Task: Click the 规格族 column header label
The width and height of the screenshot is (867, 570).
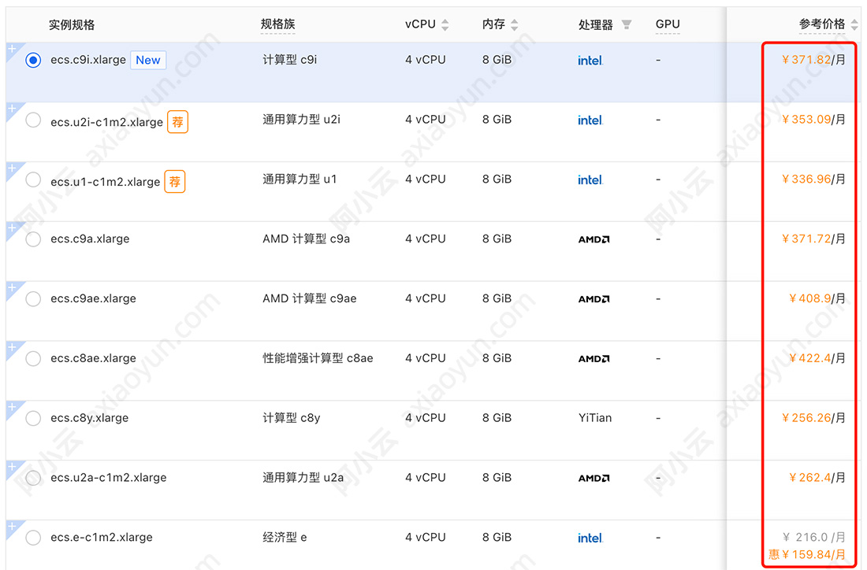Action: tap(278, 24)
